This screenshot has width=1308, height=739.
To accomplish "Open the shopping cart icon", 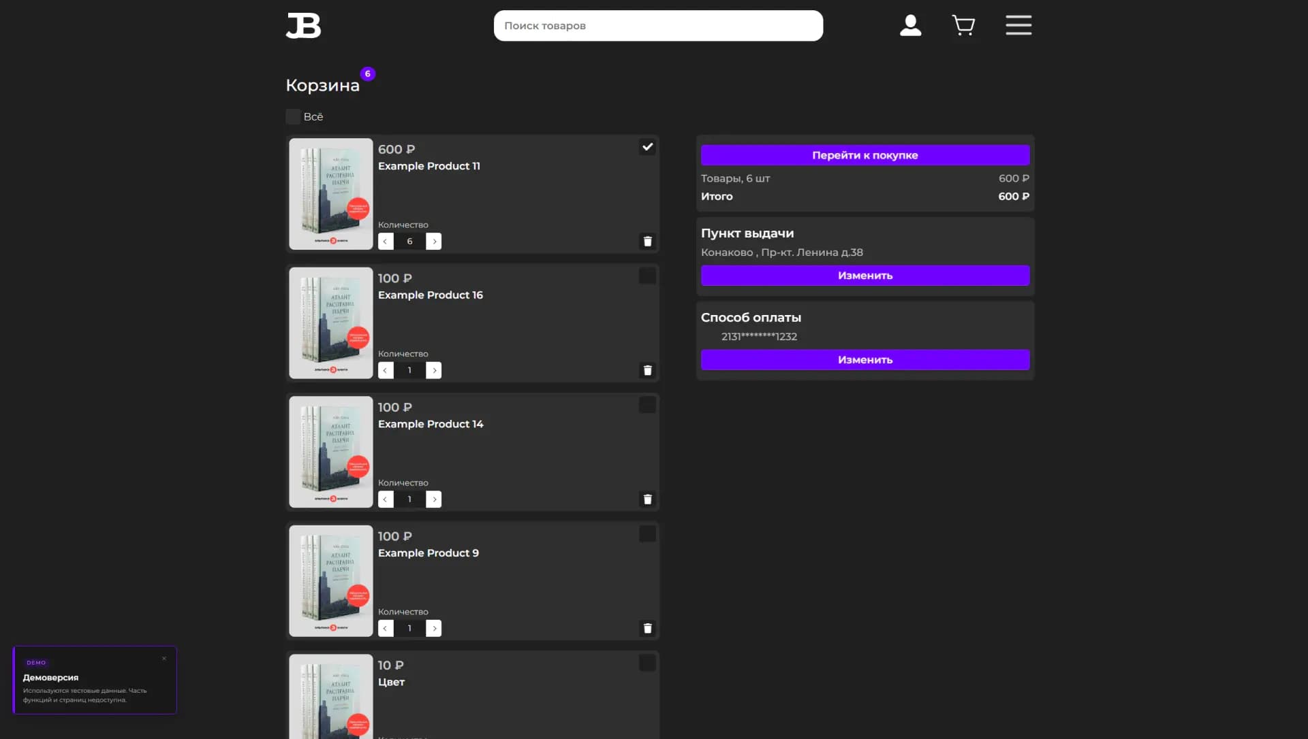I will (x=963, y=26).
